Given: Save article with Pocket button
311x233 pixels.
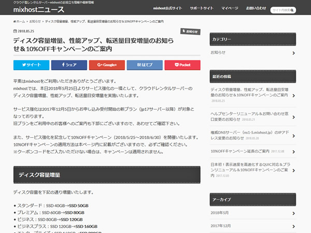Looking at the screenshot, I should pyautogui.click(x=182, y=65).
